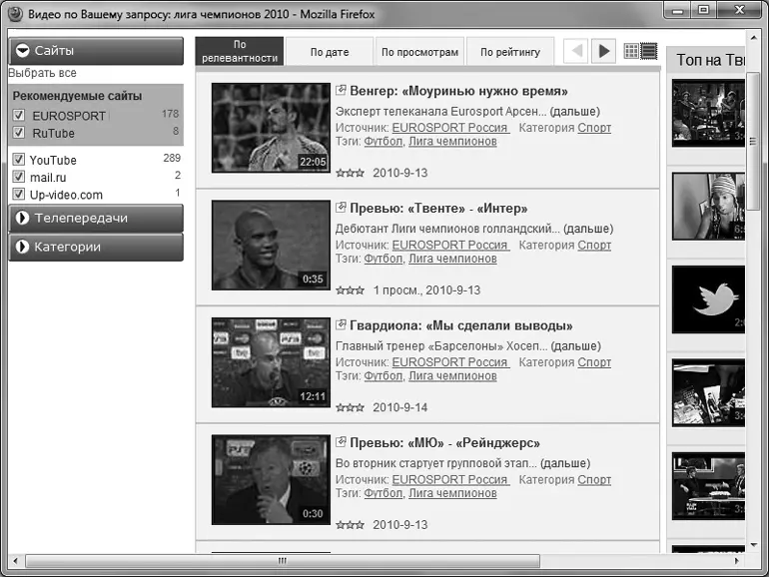Image resolution: width=769 pixels, height=577 pixels.
Task: Open Спорт category in МЮ result
Action: (x=594, y=479)
